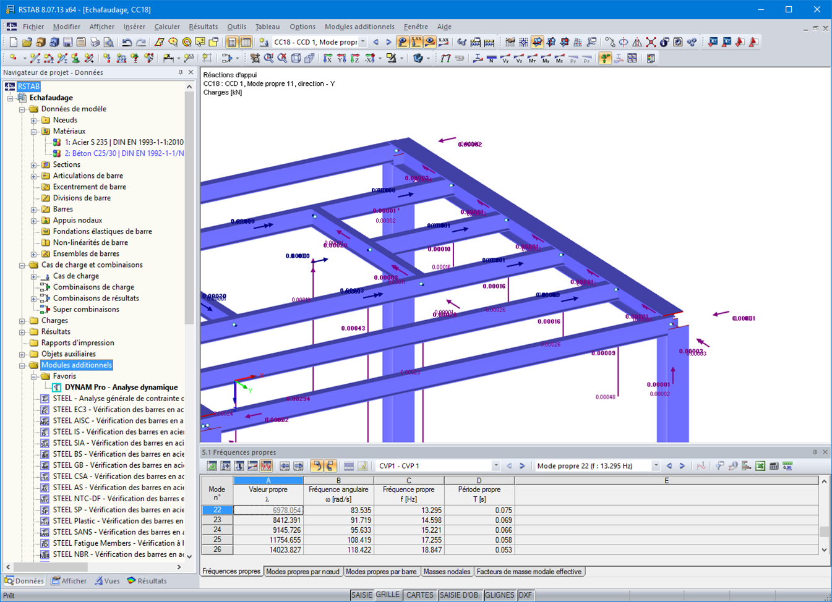Click the navigator horizontal scrollbar

[51, 567]
